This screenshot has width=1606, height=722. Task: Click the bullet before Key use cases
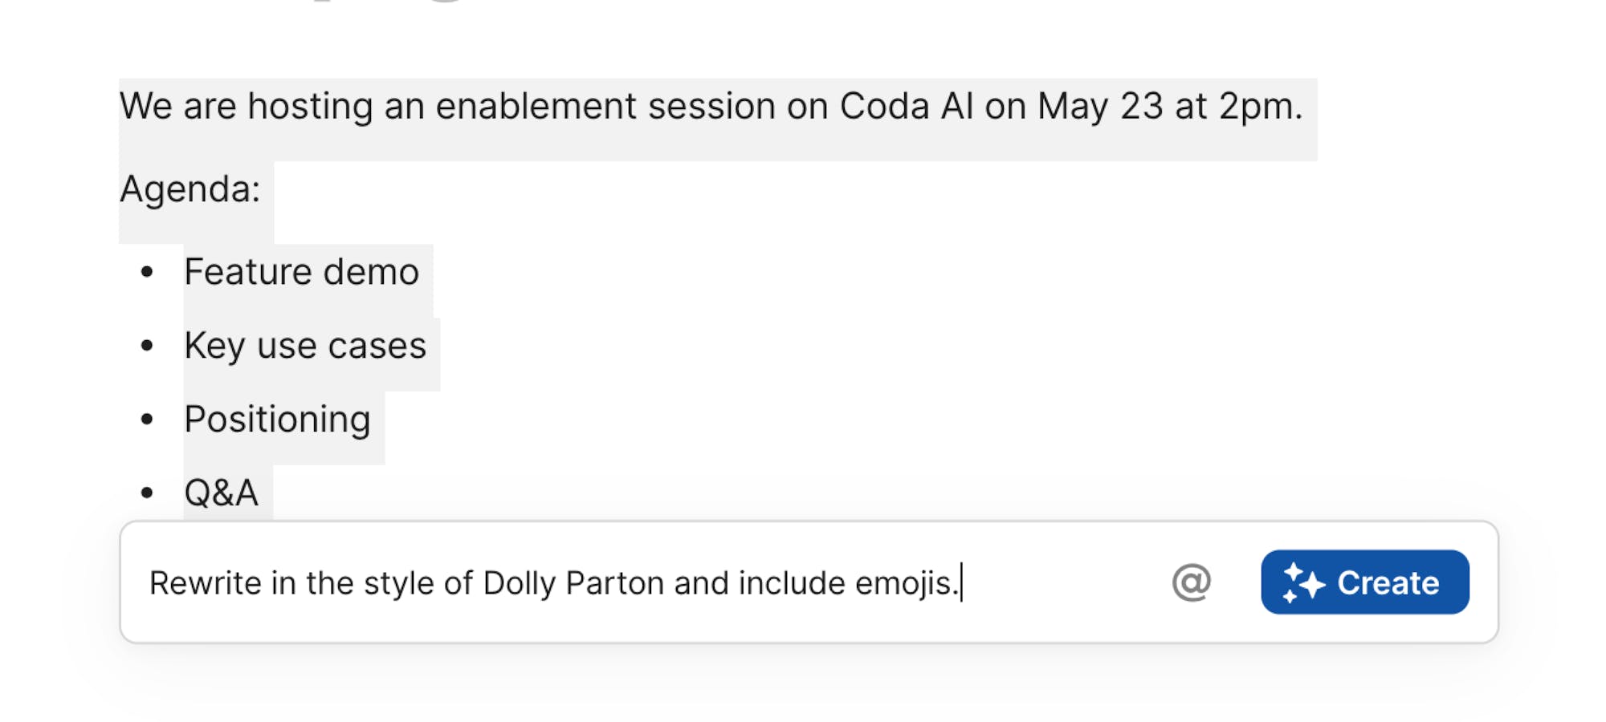click(146, 347)
